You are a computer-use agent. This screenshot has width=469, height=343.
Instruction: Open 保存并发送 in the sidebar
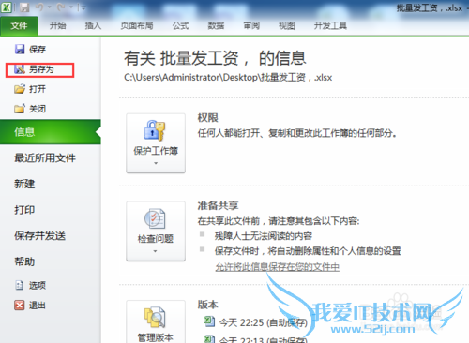[x=40, y=236]
